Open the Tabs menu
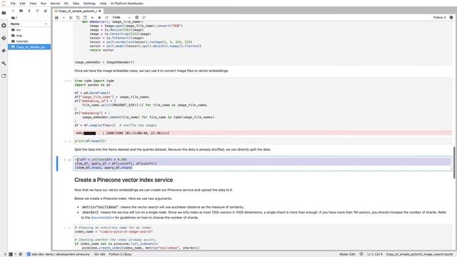The image size is (457, 257). point(76,4)
